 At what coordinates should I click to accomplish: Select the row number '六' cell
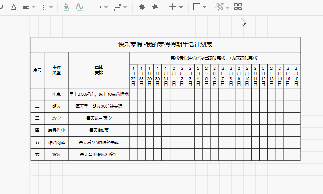(37, 155)
